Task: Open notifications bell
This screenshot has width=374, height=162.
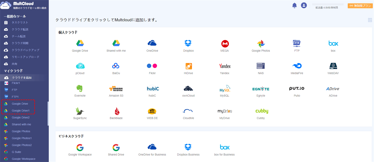Action: tap(295, 5)
